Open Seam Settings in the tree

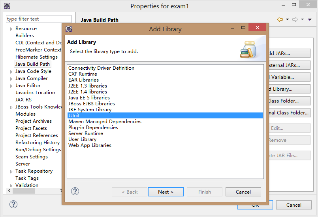(x=32, y=156)
